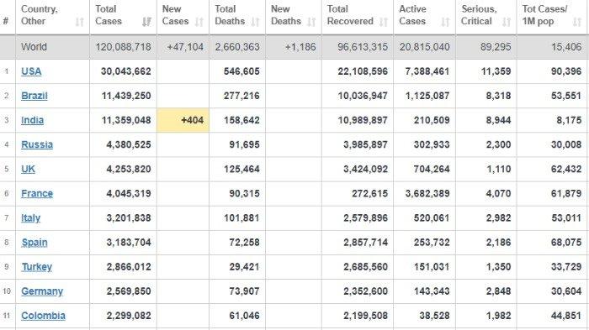Screen dimensions: 589x330
Task: Sort by Country, Other column arrows
Action: [x=79, y=22]
